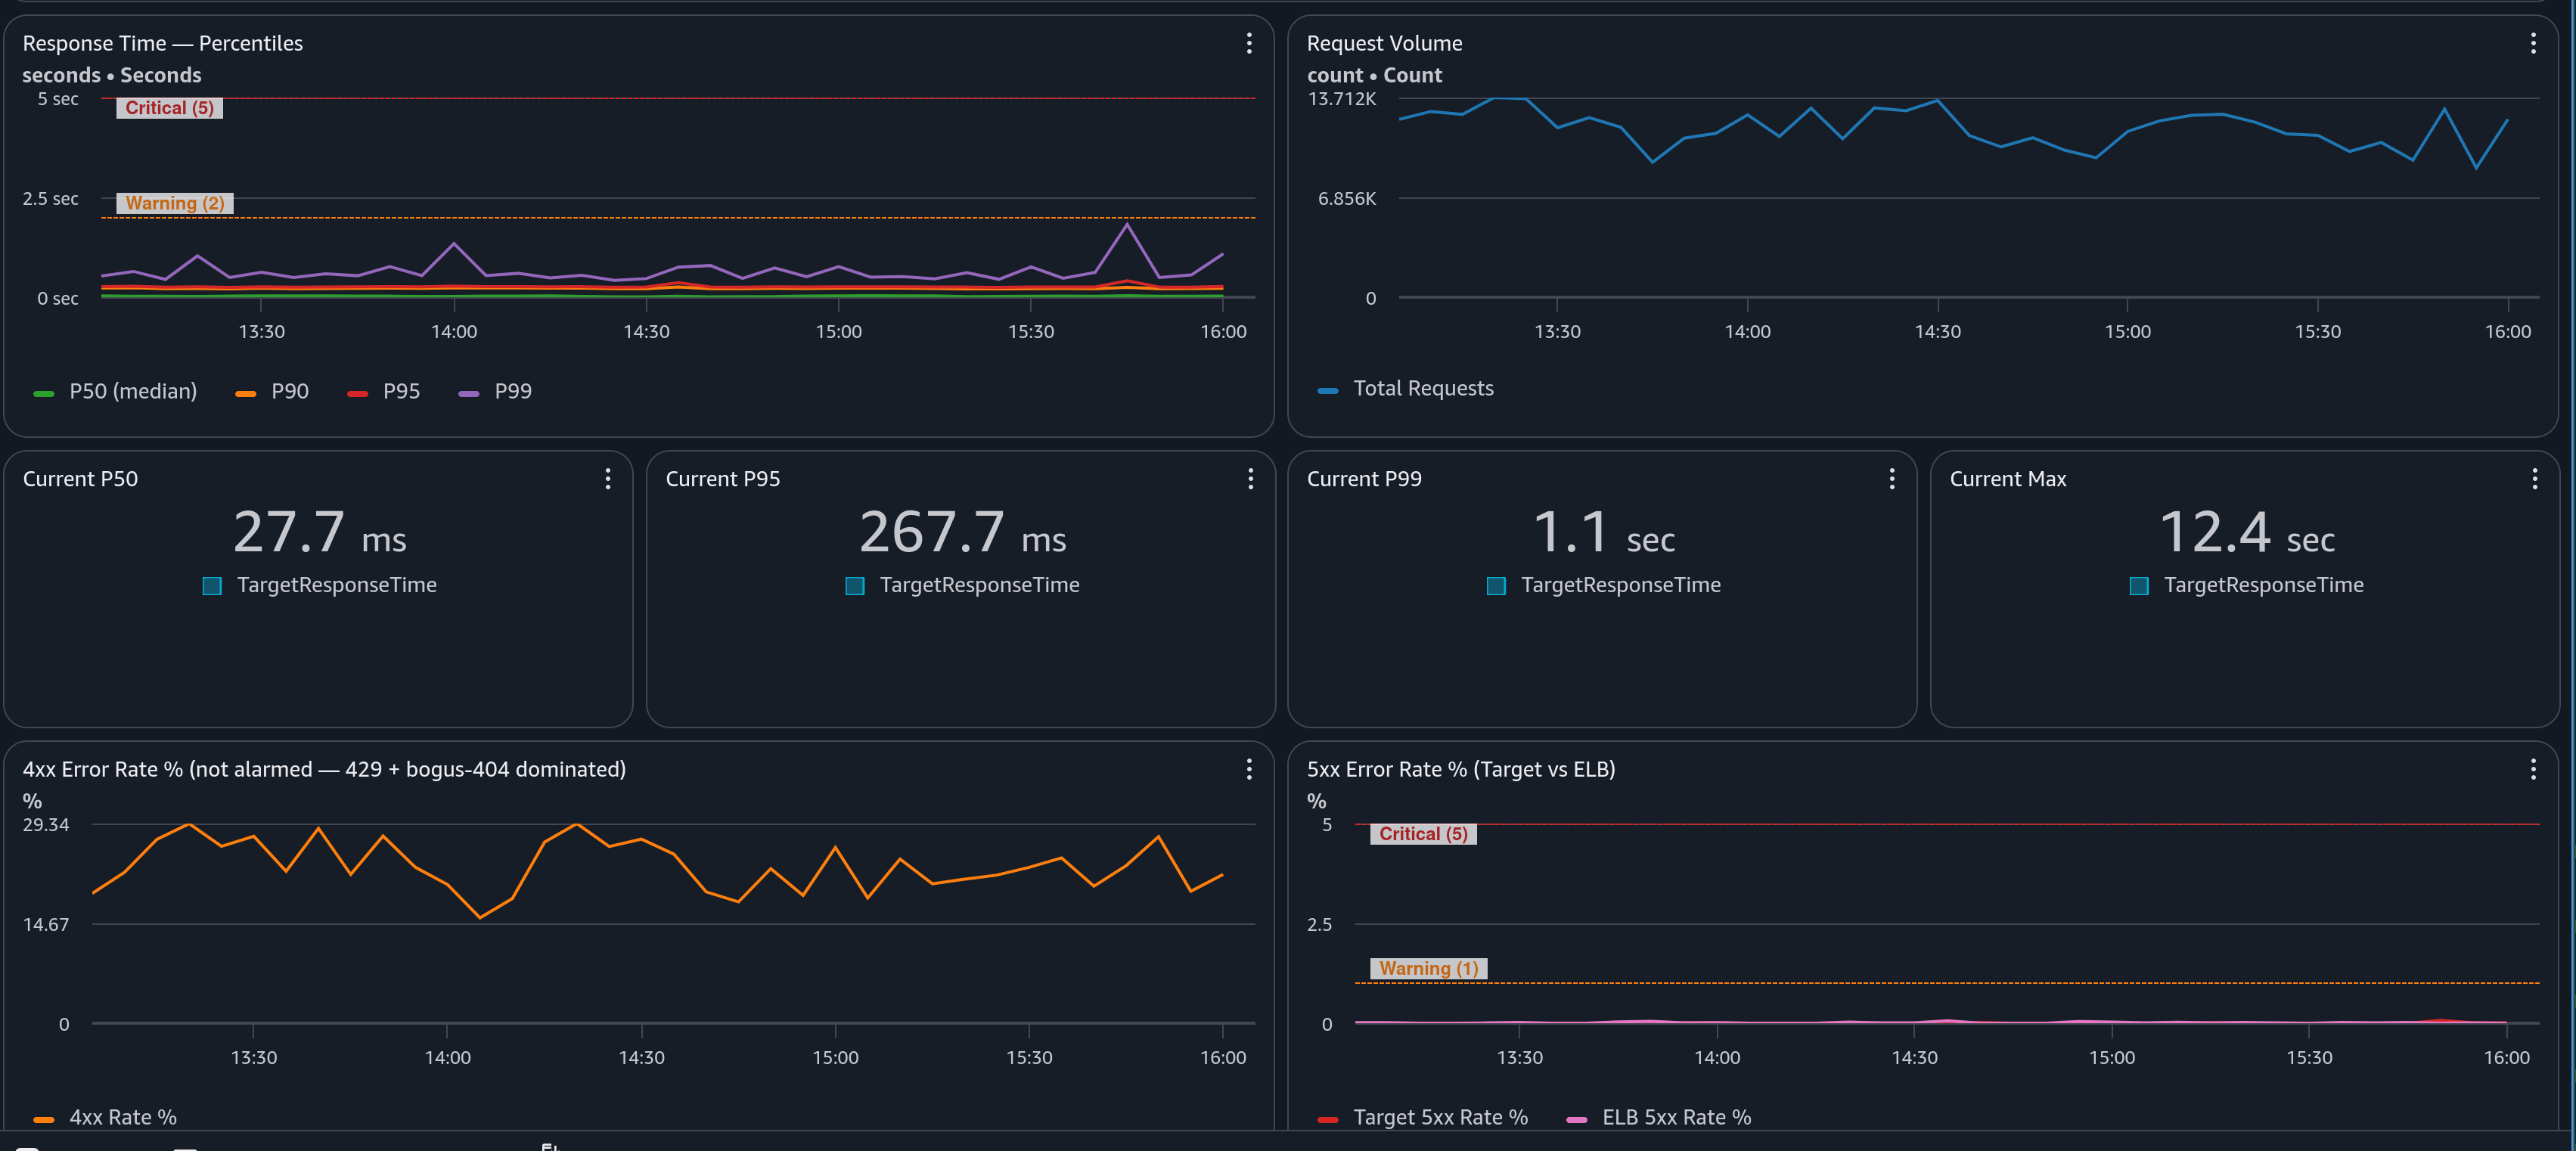
Task: Click TargetResponseTime legend under Current P50
Action: (x=320, y=585)
